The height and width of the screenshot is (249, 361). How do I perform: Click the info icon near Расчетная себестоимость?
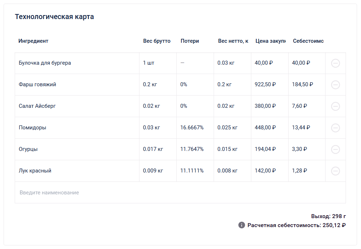point(242,225)
